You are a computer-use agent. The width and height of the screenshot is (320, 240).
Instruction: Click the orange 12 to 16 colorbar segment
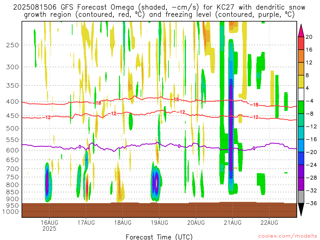(301, 56)
